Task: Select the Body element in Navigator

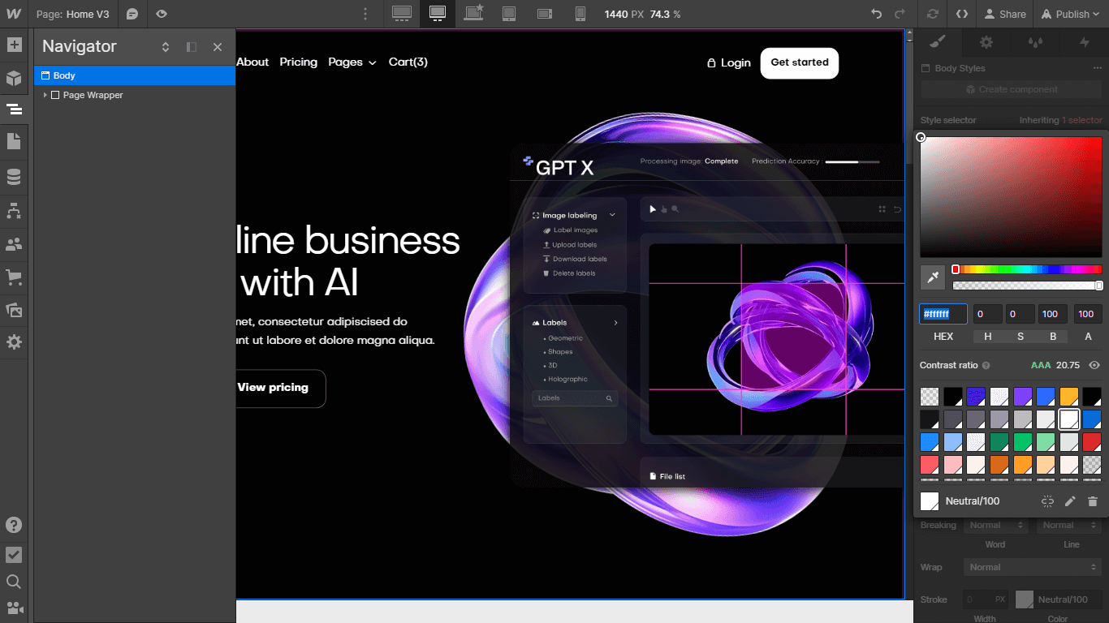Action: (x=135, y=75)
